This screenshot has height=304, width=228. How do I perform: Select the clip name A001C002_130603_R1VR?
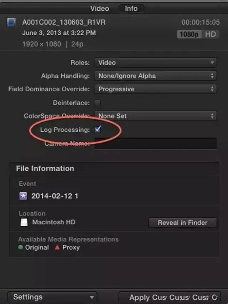tap(64, 22)
